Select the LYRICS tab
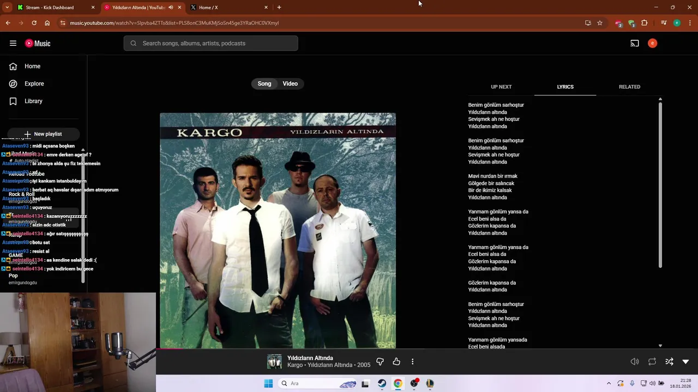This screenshot has width=698, height=392. (565, 87)
